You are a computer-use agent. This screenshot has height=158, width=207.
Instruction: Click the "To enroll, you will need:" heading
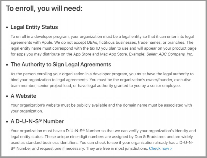point(44,8)
